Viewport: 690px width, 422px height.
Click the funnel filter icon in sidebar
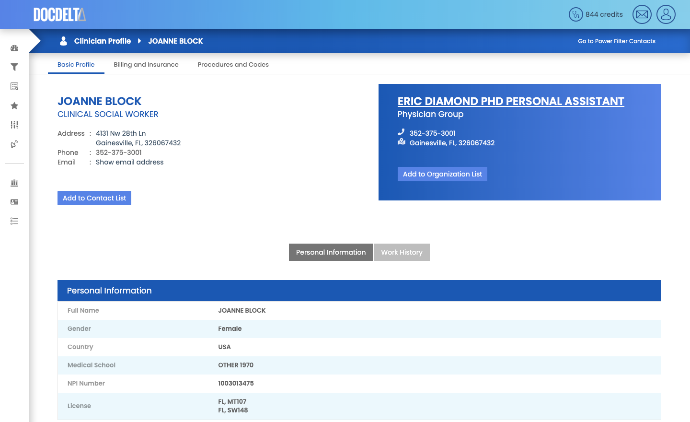[x=14, y=67]
